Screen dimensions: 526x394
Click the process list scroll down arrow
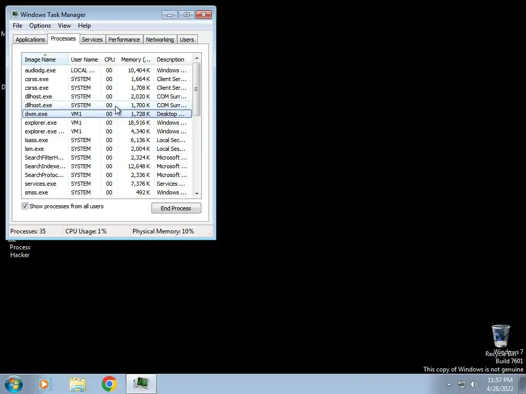[x=197, y=193]
